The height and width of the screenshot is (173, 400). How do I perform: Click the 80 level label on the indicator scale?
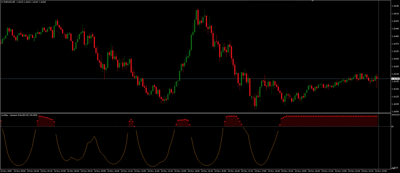pos(392,126)
